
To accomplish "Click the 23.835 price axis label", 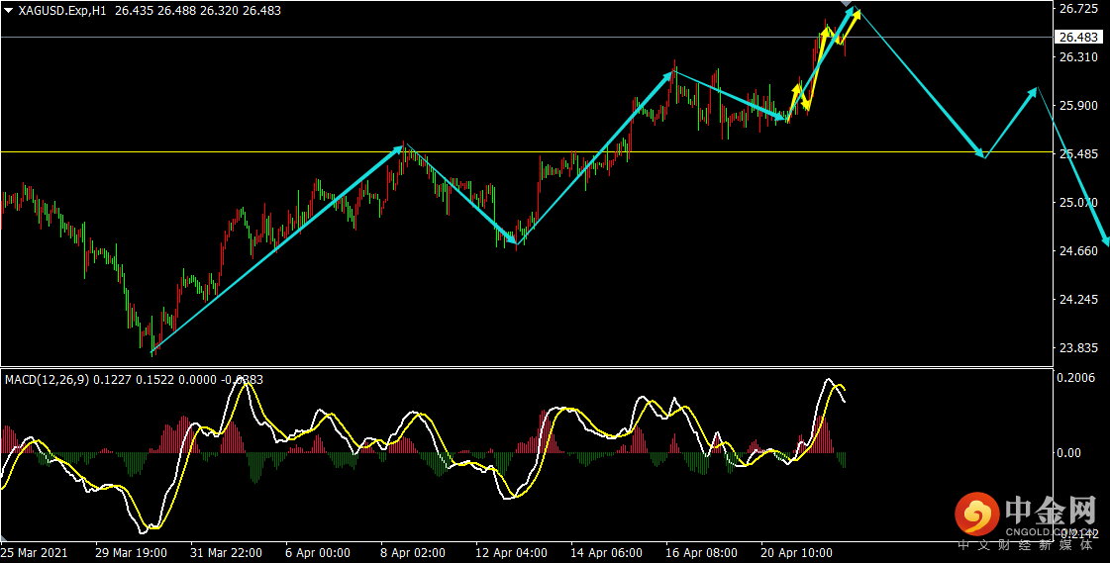I will pyautogui.click(x=1077, y=348).
